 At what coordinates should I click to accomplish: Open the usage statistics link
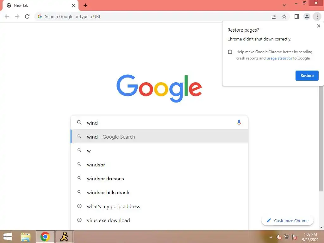click(x=279, y=58)
